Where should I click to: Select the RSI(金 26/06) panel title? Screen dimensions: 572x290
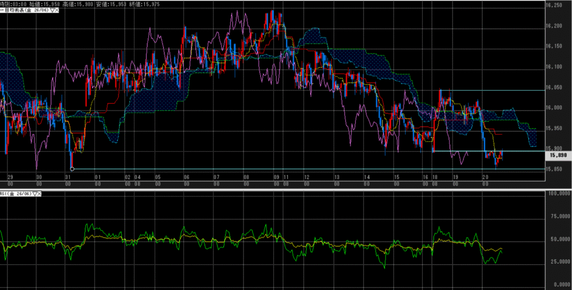click(x=16, y=194)
